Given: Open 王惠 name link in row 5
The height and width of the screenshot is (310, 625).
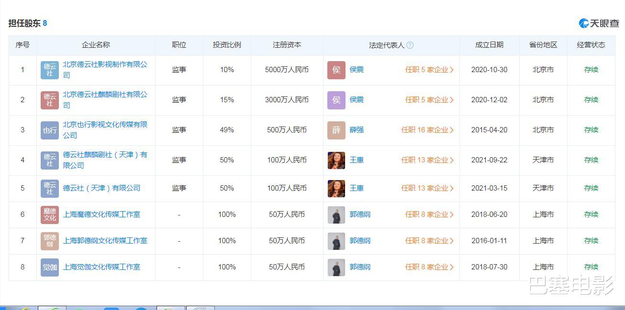Looking at the screenshot, I should click(357, 188).
